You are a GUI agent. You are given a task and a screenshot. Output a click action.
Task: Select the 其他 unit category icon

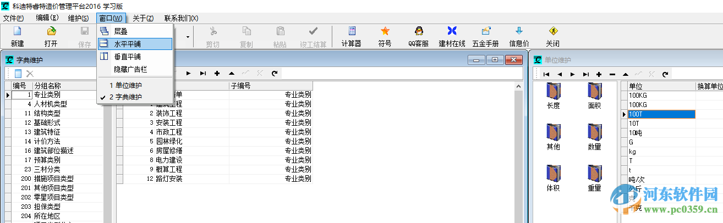click(554, 137)
